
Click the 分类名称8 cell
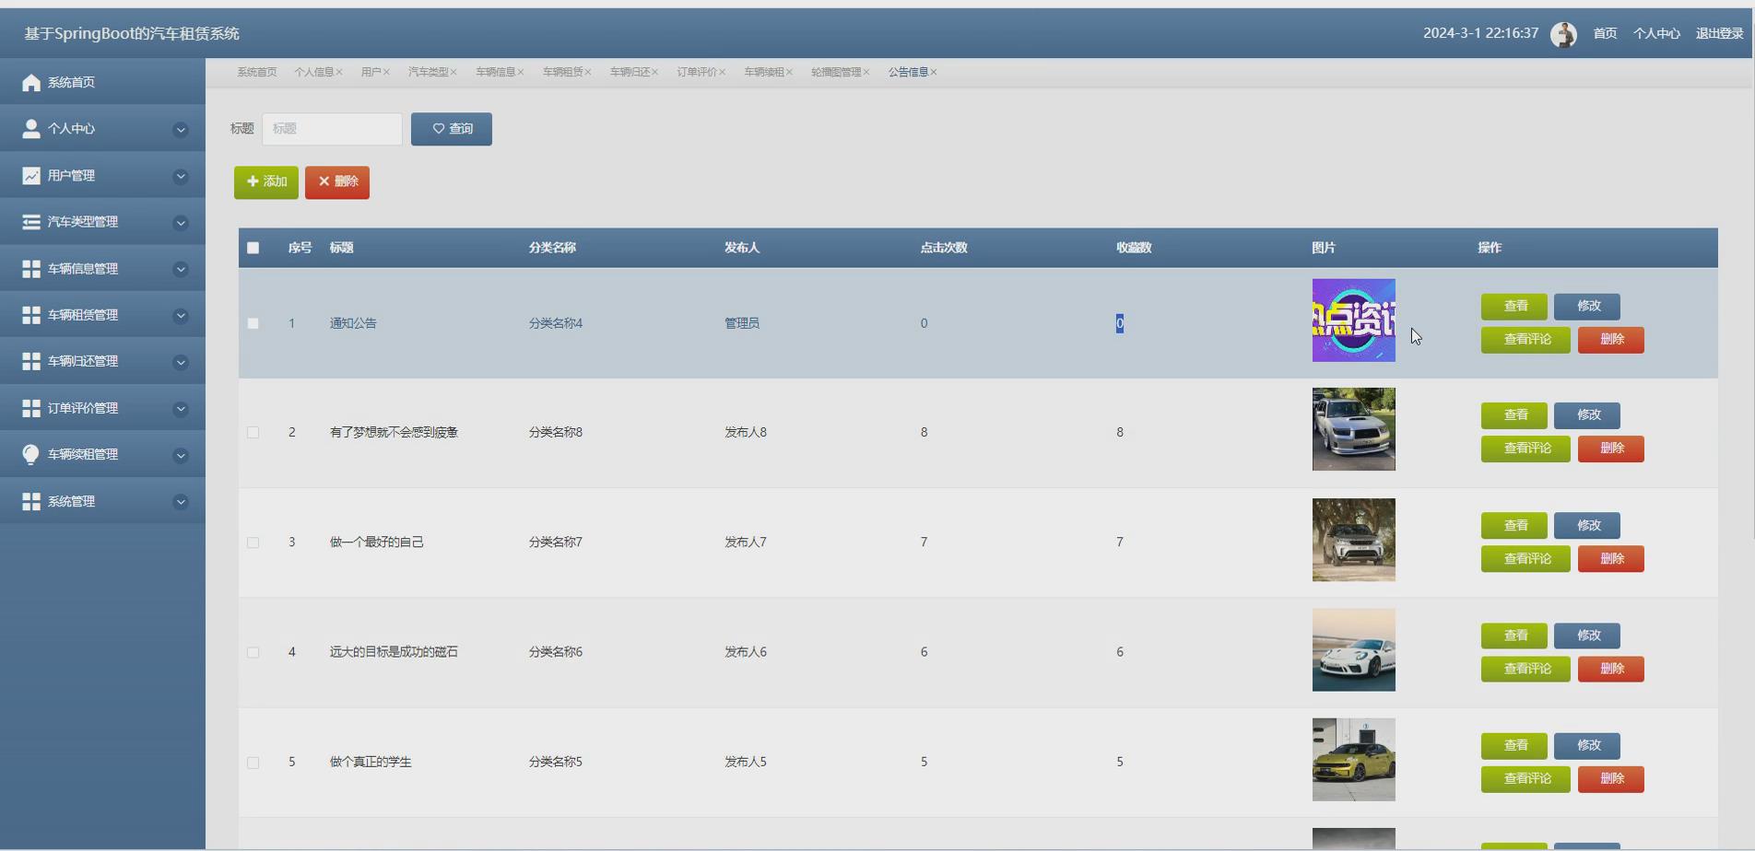point(556,432)
